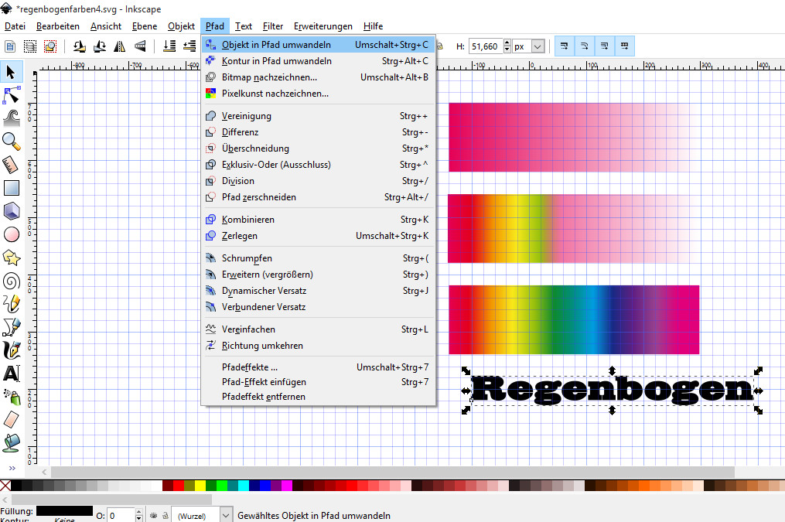Select the Node editing tool
Screen dimensions: 785x522
tap(12, 95)
